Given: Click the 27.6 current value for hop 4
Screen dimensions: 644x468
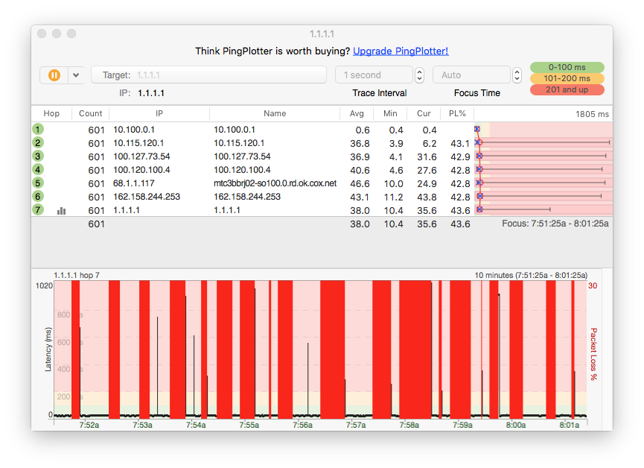Looking at the screenshot, I should click(x=427, y=170).
